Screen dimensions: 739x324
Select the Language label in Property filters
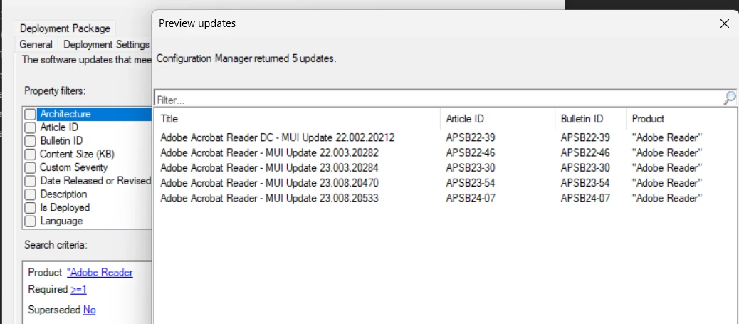click(x=61, y=221)
